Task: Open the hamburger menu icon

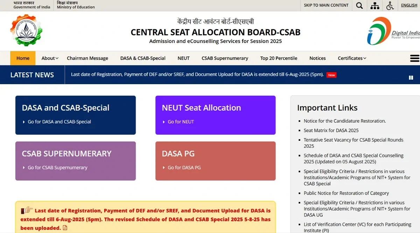Action: point(415,58)
